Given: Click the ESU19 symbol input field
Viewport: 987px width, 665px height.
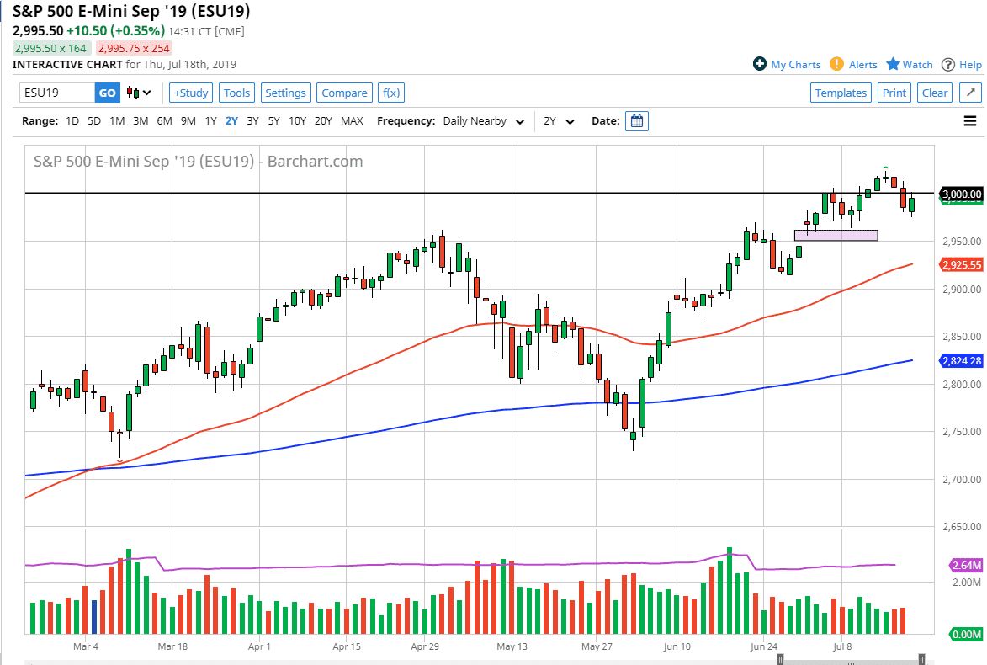Looking at the screenshot, I should click(x=57, y=93).
